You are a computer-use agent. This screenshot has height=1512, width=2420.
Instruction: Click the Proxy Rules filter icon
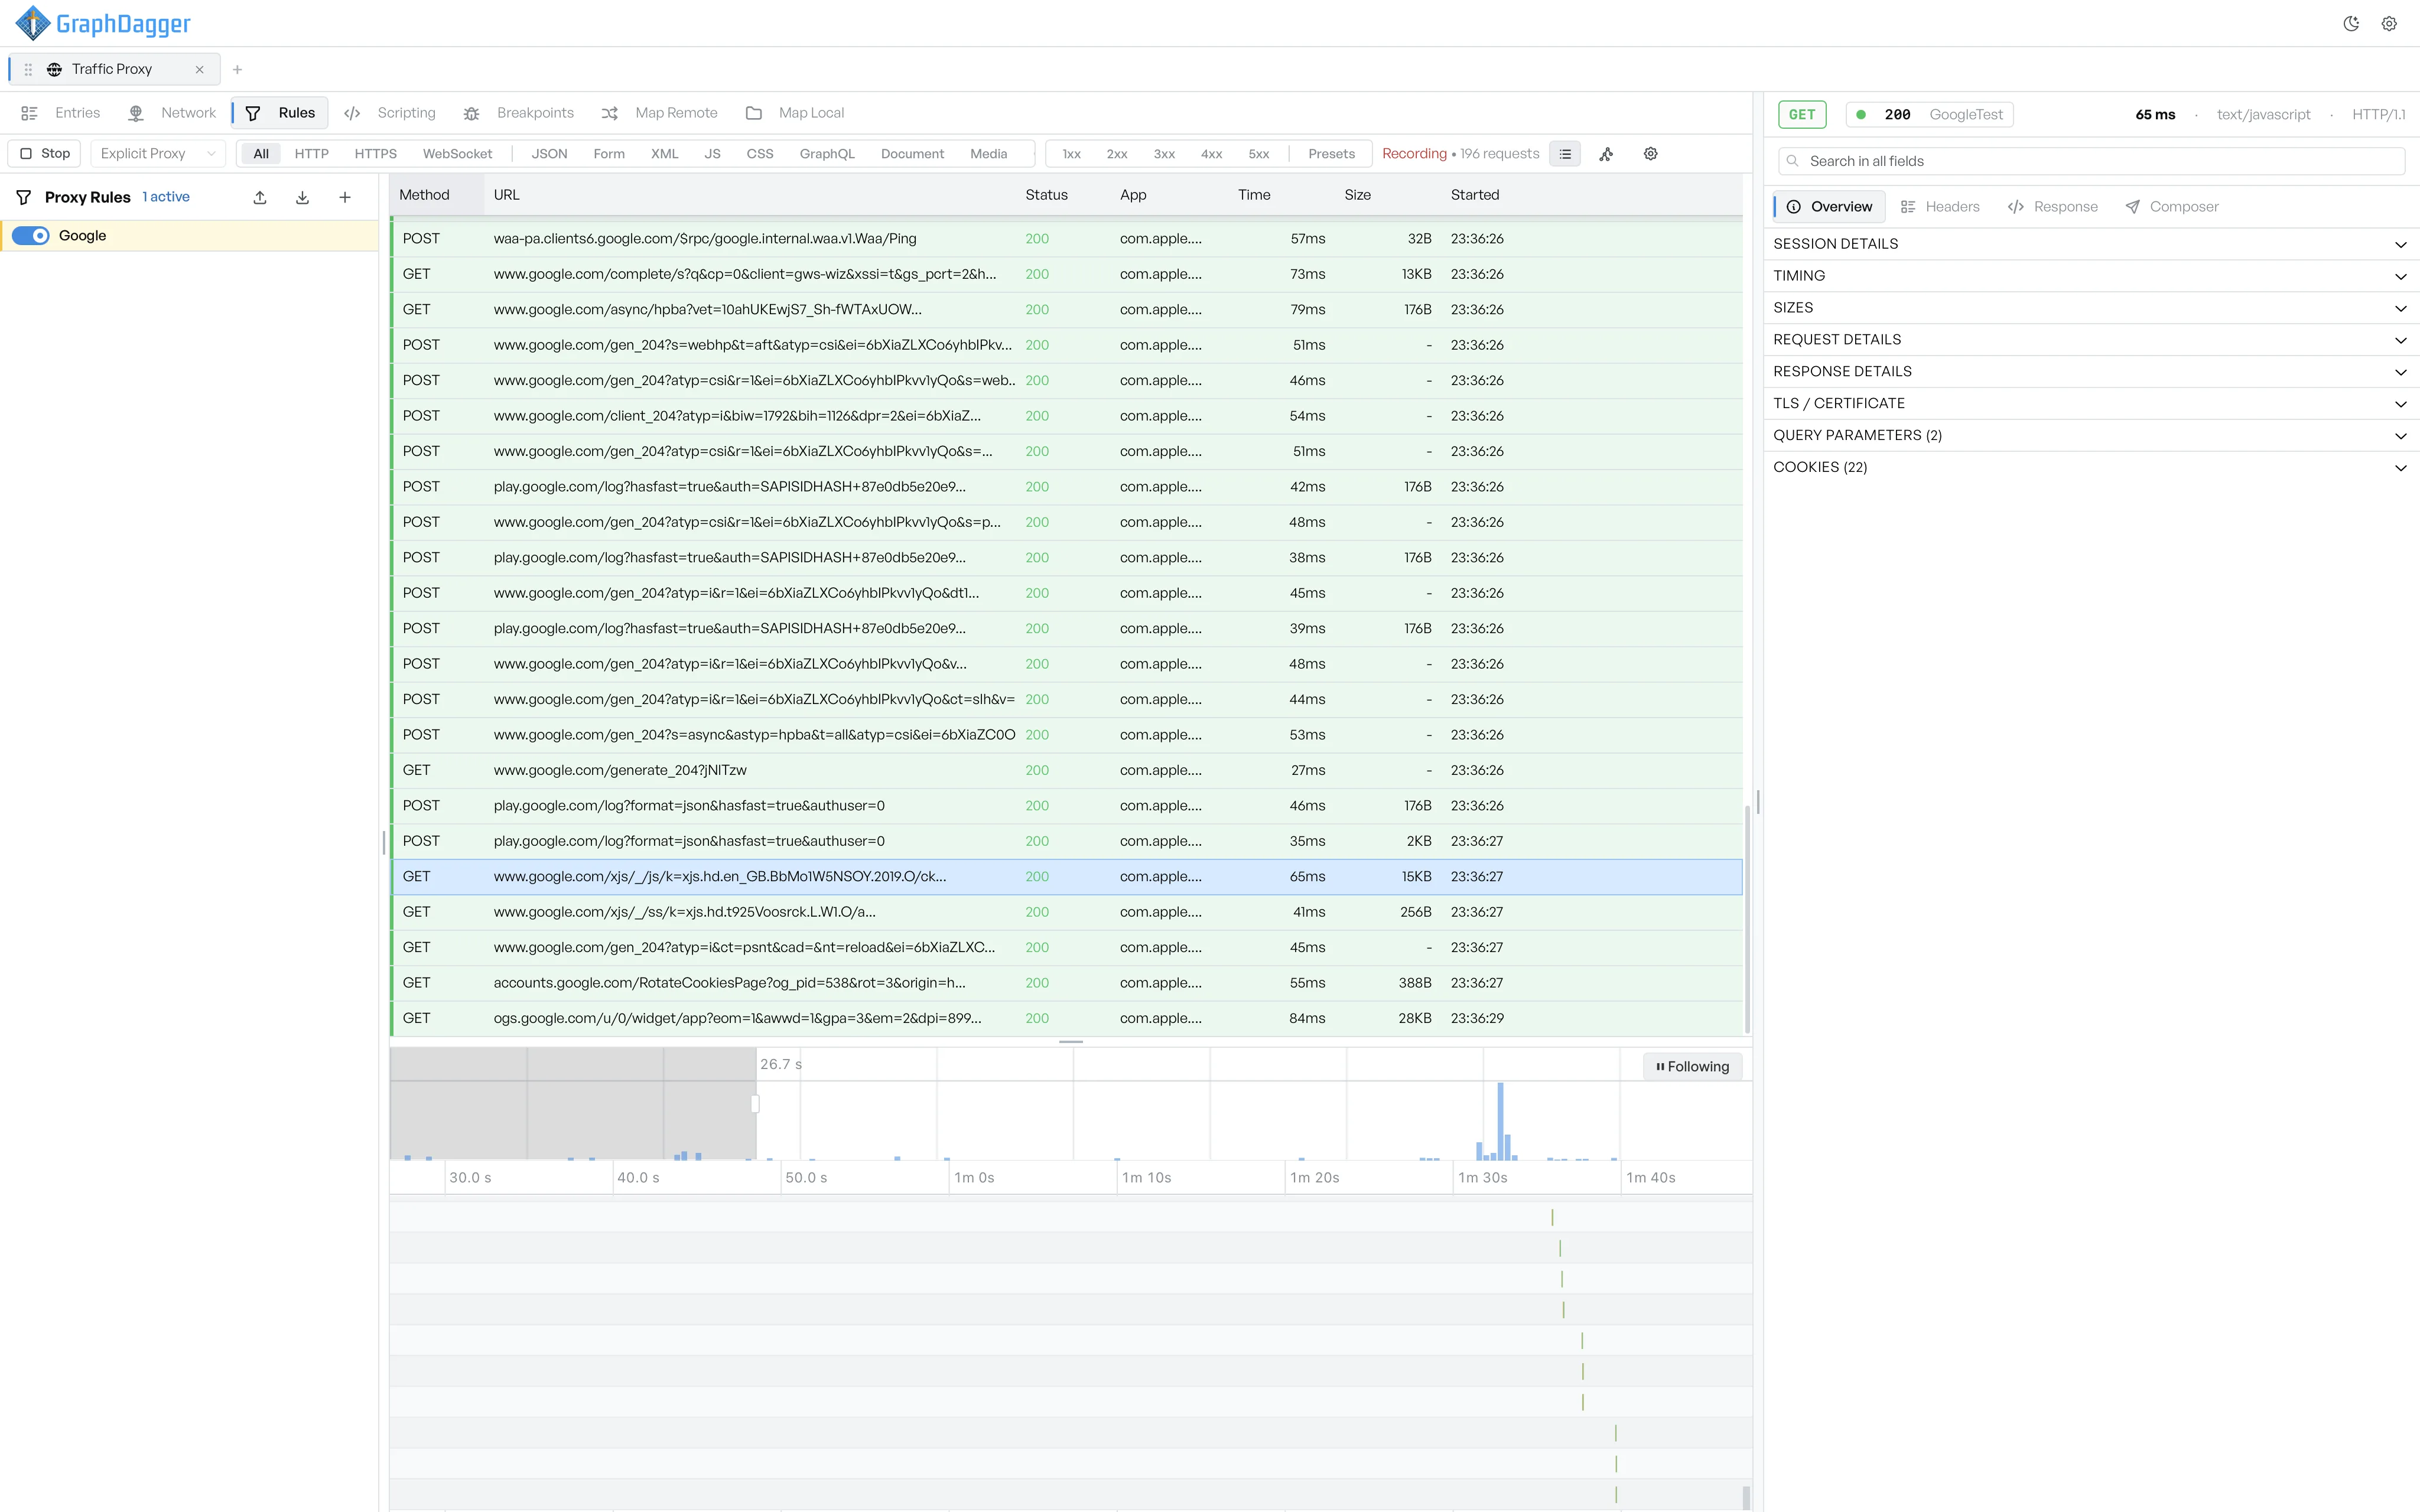coord(24,197)
